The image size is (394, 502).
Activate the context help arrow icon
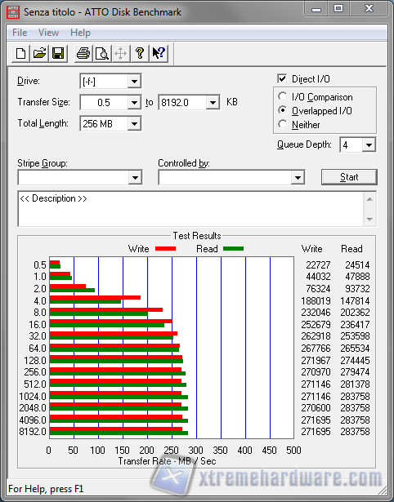[159, 53]
